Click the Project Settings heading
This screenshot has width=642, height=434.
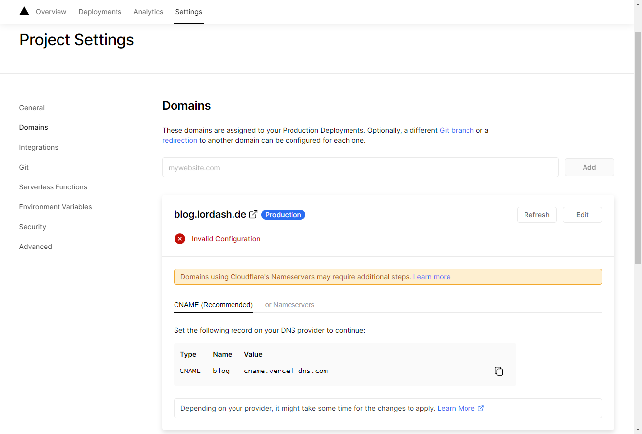coord(77,40)
